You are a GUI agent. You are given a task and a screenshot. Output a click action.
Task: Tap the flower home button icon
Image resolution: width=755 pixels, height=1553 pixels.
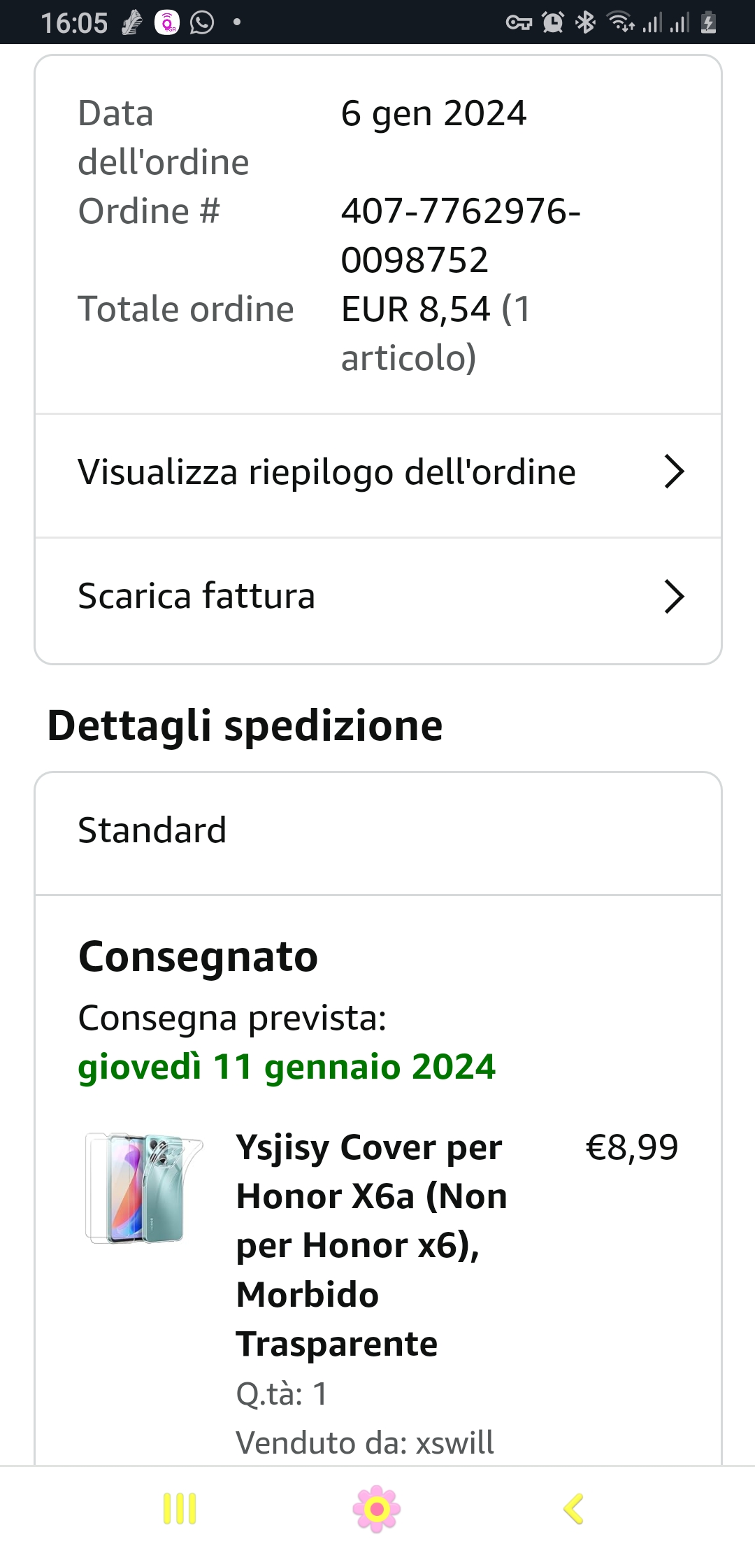click(377, 1508)
